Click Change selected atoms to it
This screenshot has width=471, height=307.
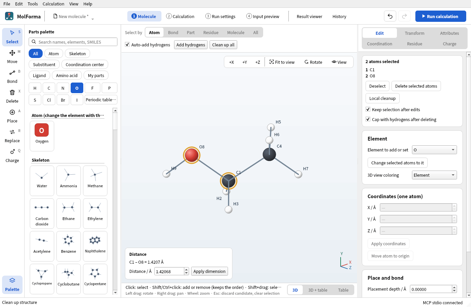(x=398, y=163)
